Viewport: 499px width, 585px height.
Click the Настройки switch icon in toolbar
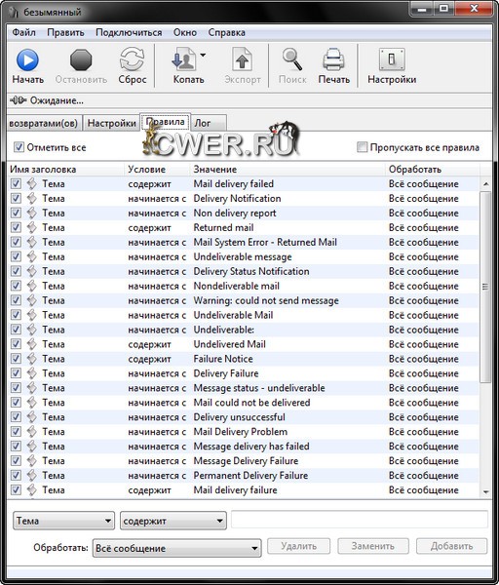click(x=392, y=59)
